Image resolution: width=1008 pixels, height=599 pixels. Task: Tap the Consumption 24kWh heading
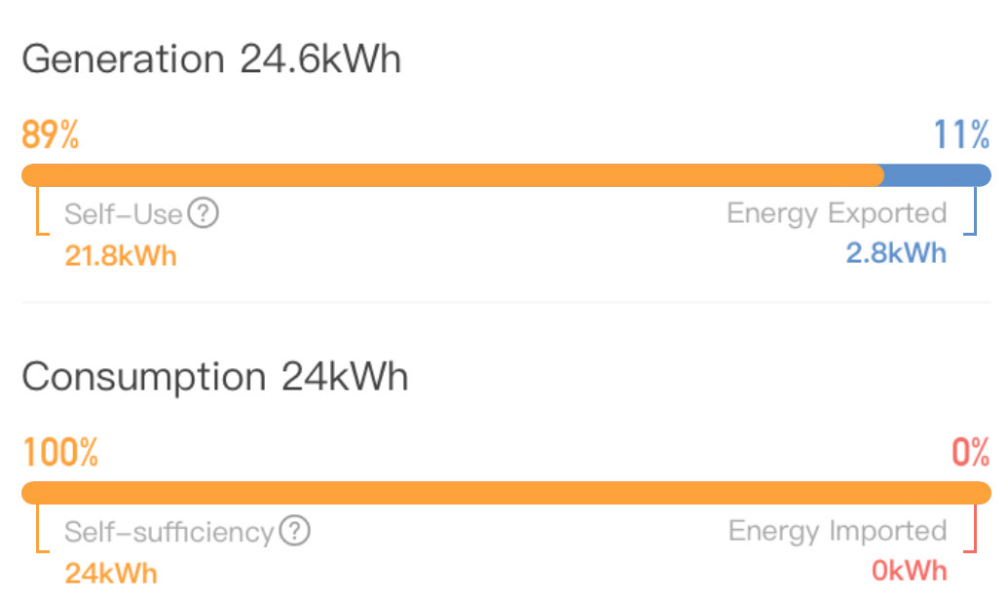(x=214, y=377)
